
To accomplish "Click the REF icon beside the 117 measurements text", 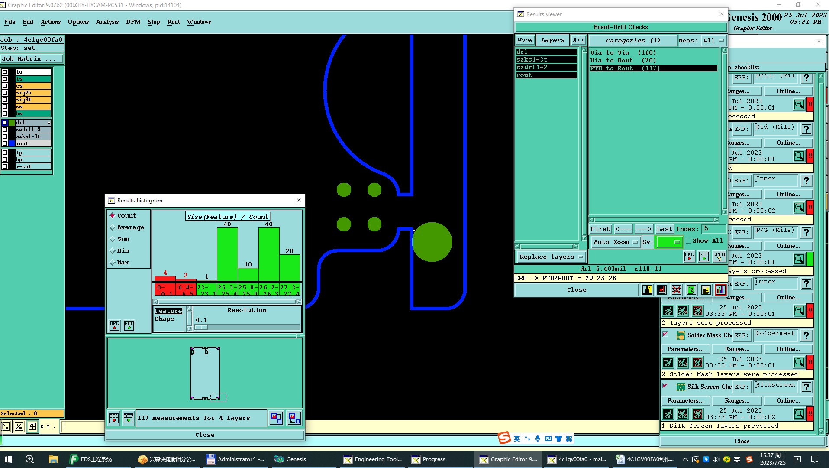I will 129,418.
